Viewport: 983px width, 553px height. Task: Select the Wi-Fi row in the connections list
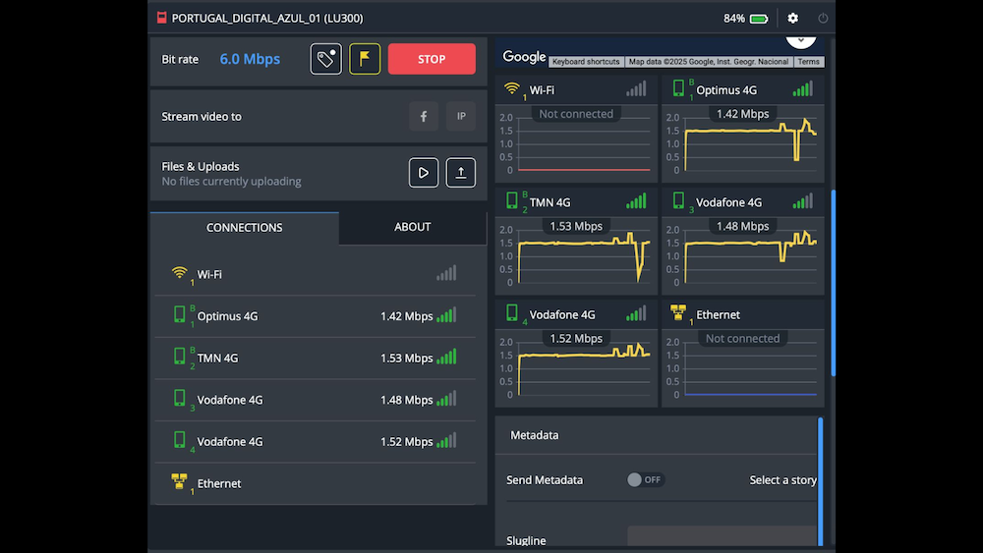[315, 274]
